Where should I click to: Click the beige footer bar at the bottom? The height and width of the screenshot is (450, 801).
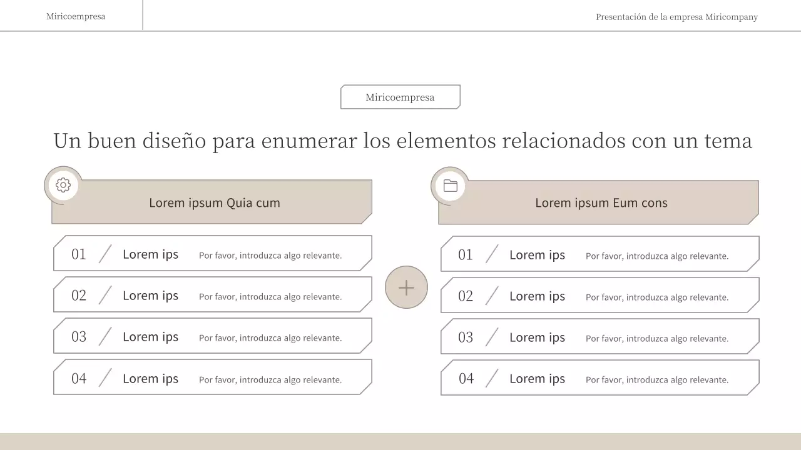[400, 441]
